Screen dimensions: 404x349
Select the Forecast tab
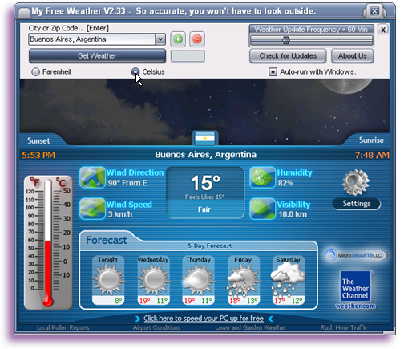point(107,240)
